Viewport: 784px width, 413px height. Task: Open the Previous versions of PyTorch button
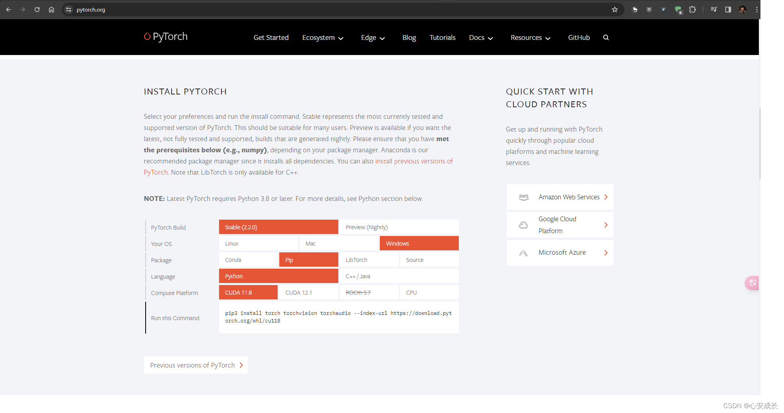click(x=196, y=365)
